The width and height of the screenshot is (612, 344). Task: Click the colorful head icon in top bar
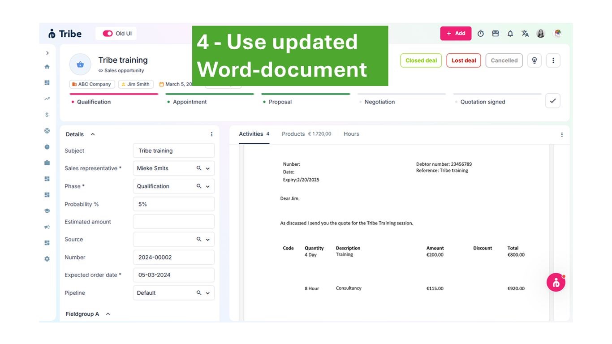coord(557,34)
